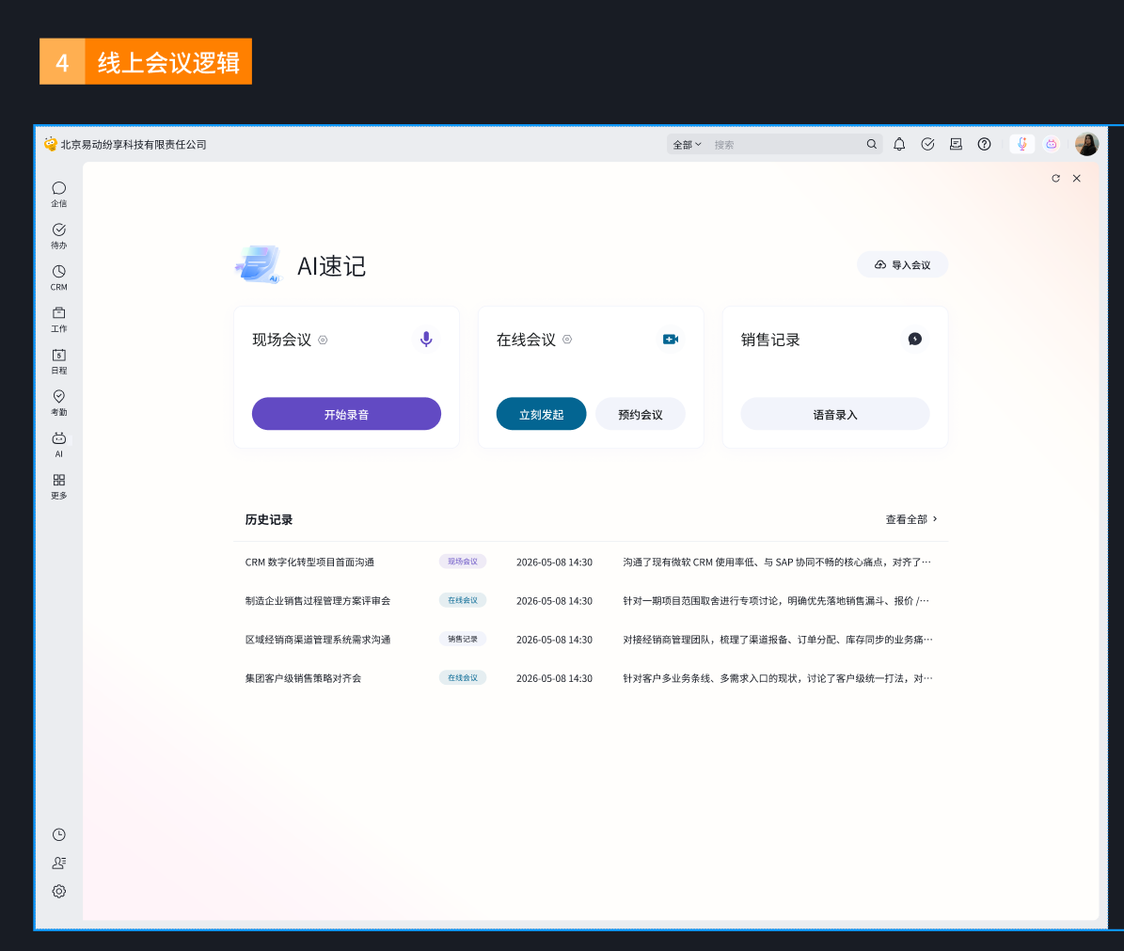1124x951 pixels.
Task: Click the colorful microphone icon in top bar
Action: 1021,144
